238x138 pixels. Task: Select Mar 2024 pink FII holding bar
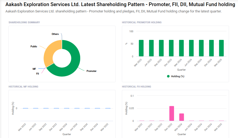tap(181, 117)
